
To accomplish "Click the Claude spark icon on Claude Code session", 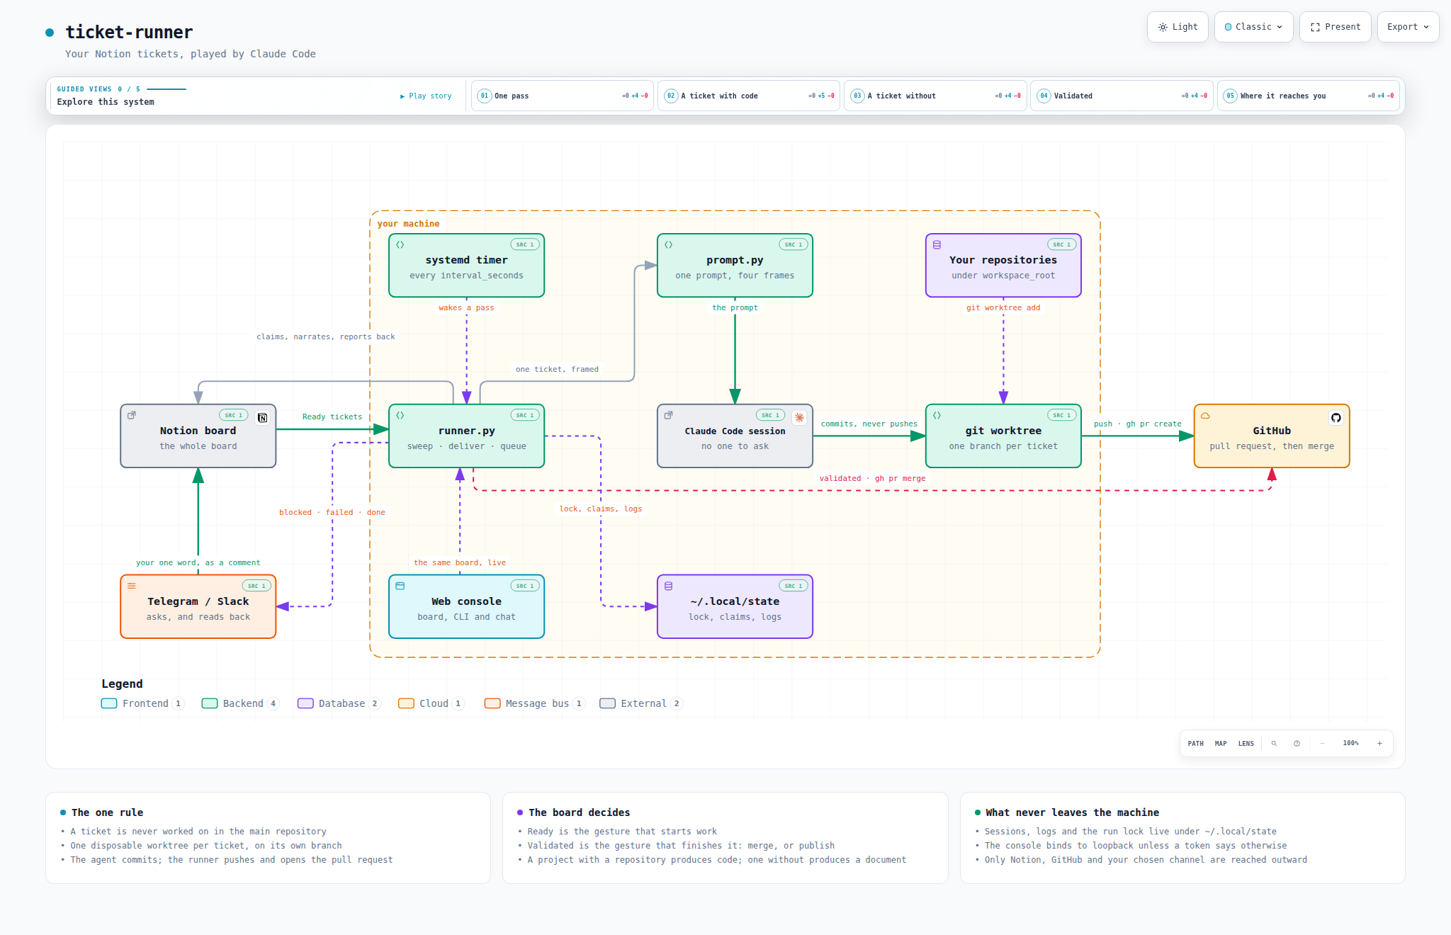I will [x=799, y=418].
